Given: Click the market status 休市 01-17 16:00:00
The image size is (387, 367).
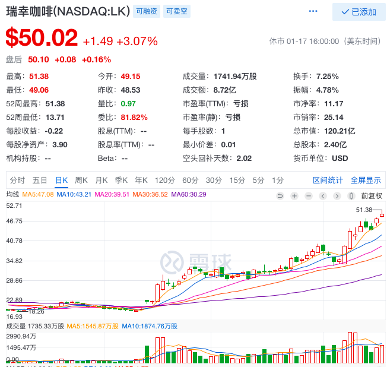Looking at the screenshot, I should (x=304, y=41).
